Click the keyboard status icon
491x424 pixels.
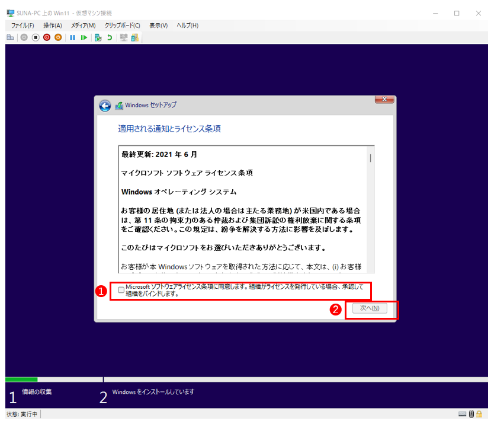pos(462,414)
